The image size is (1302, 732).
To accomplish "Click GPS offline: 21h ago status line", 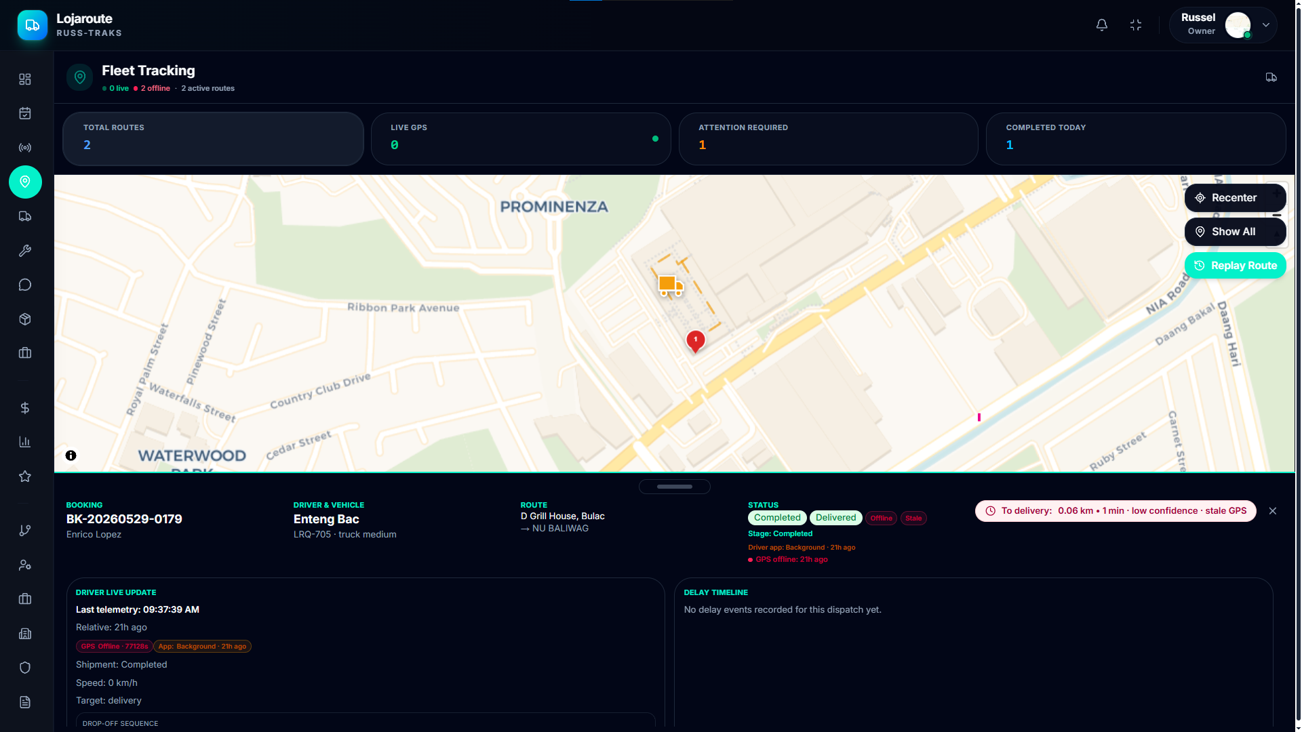I will 788,560.
